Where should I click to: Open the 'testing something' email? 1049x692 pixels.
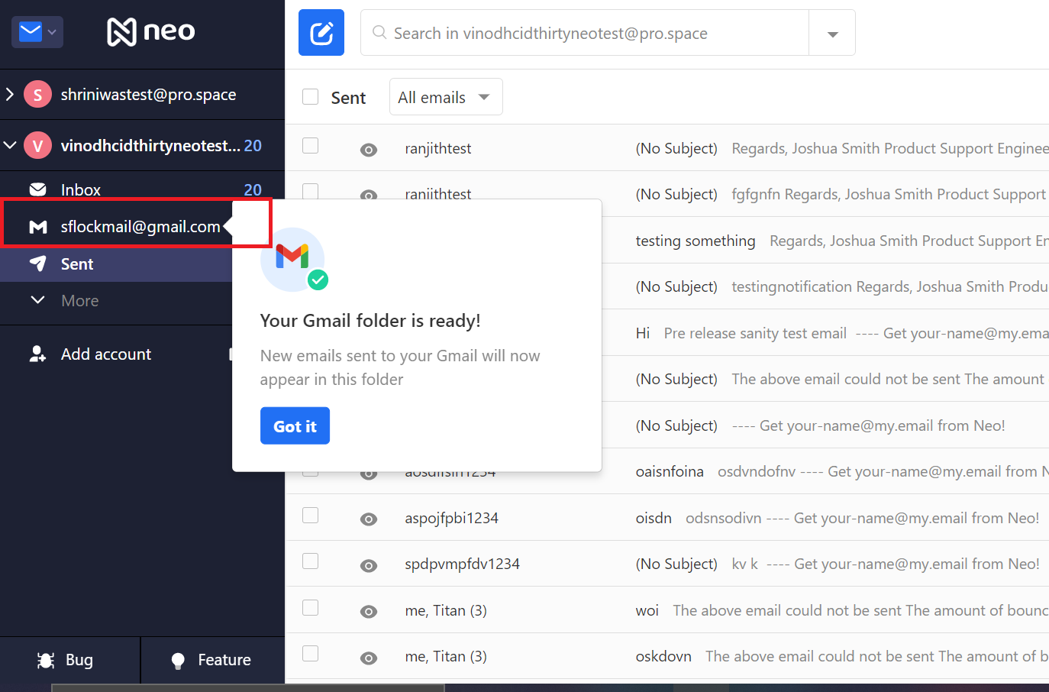(696, 241)
